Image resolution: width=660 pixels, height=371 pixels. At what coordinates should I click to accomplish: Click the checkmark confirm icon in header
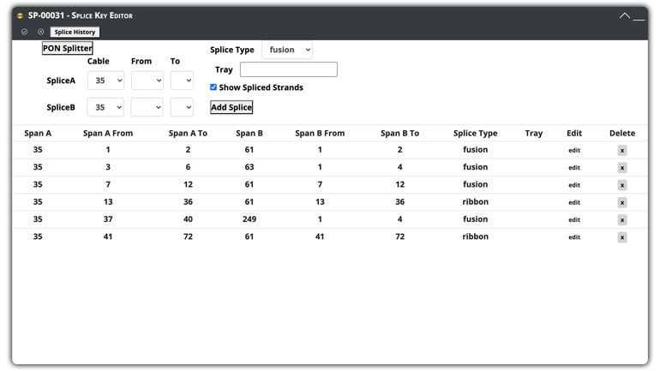click(x=24, y=32)
